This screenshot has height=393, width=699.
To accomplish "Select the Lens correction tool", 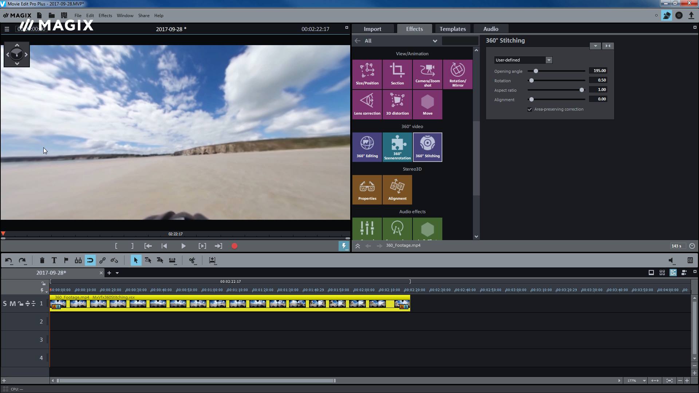I will coord(367,104).
